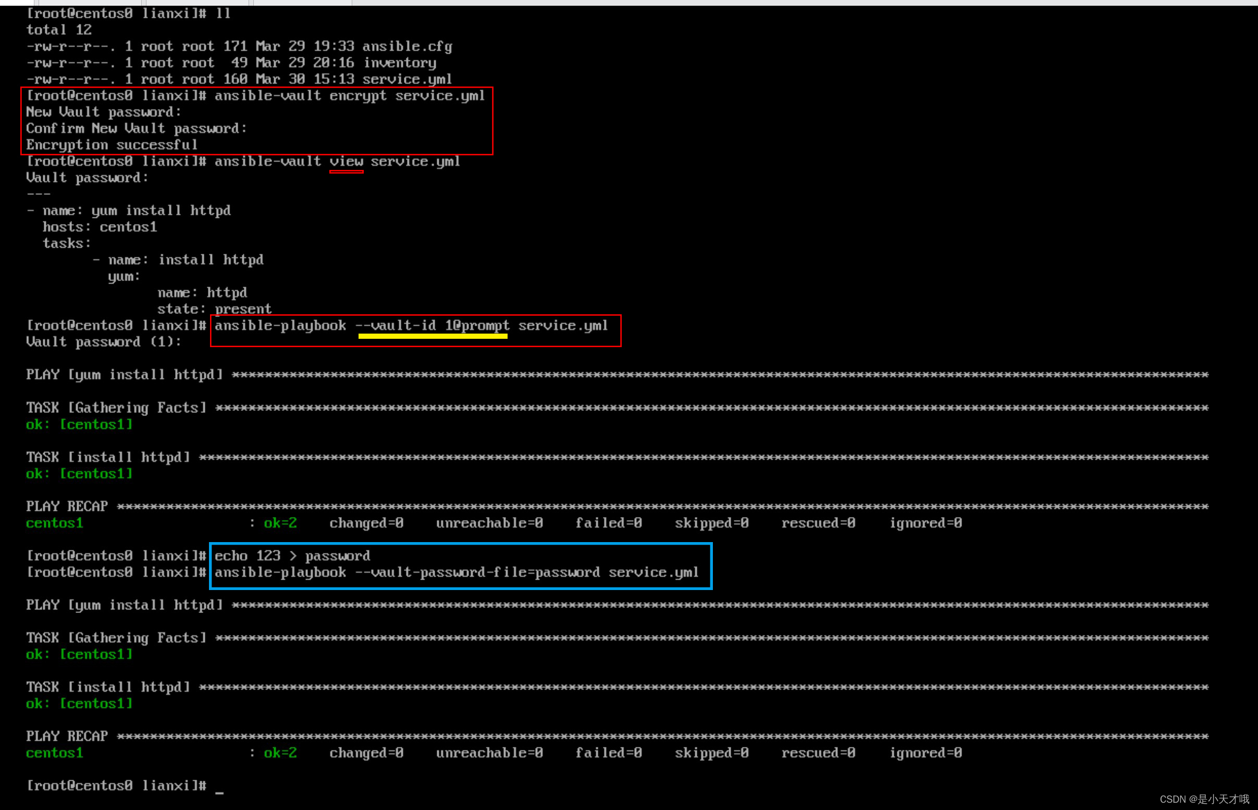
Task: Click the TASK [Gathering Facts] header
Action: point(116,407)
